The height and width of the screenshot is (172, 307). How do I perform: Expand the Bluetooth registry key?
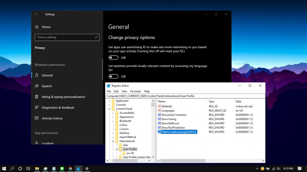click(x=113, y=121)
